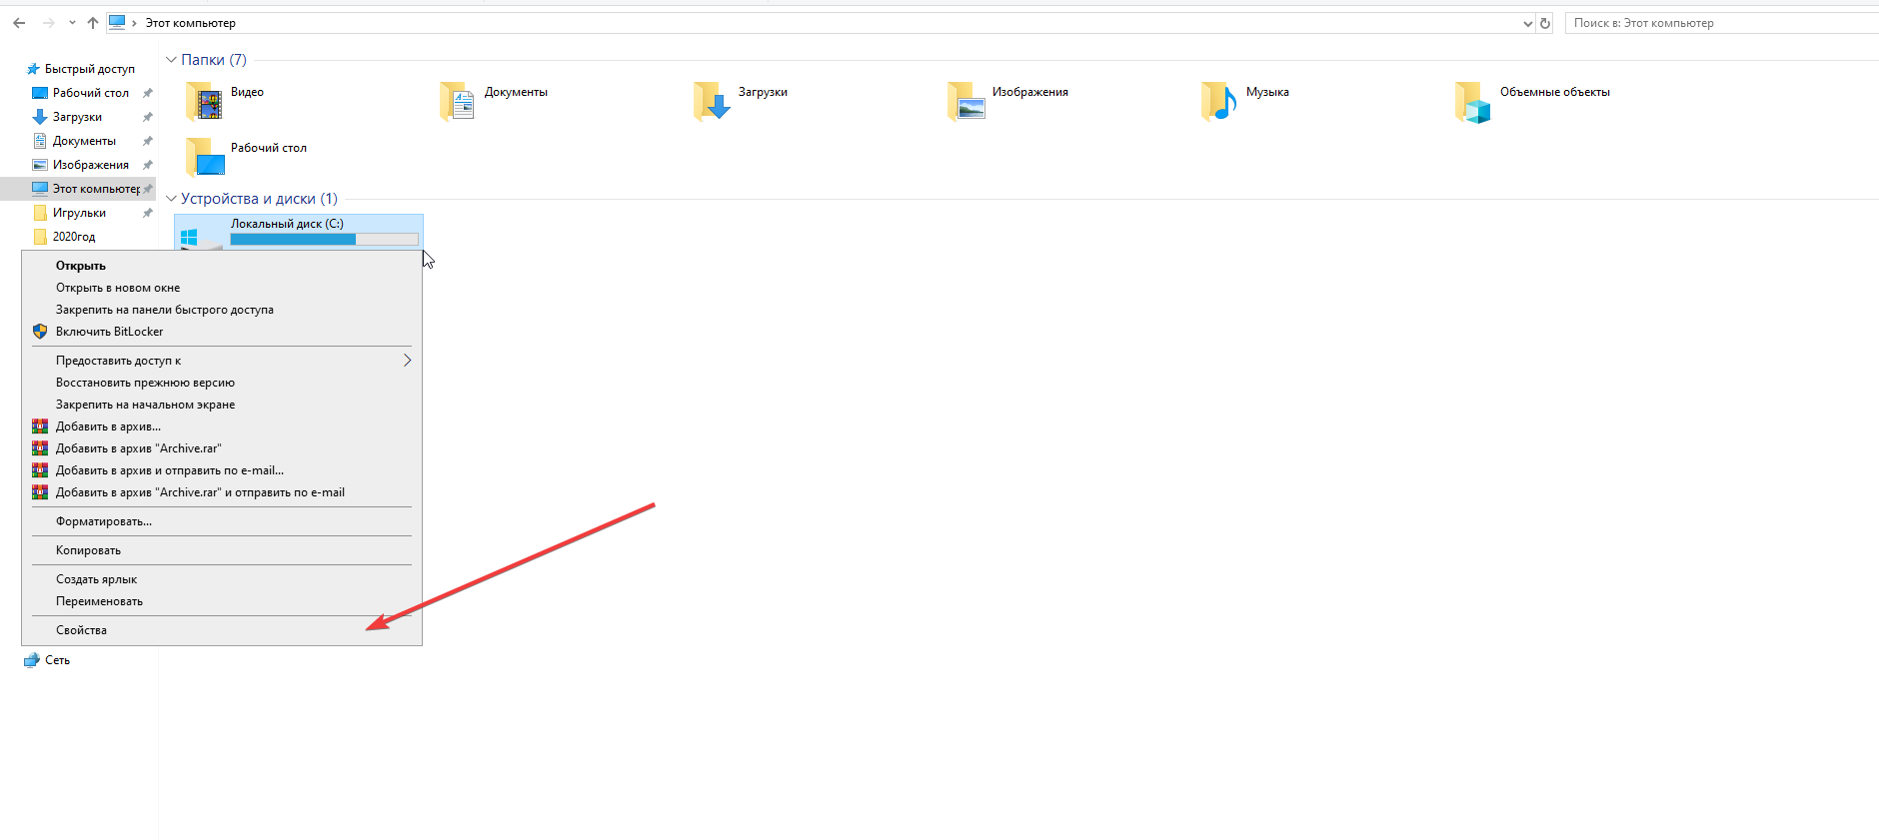Expand the Предоставить доступ к submenu
Image resolution: width=1879 pixels, height=840 pixels.
(x=407, y=361)
